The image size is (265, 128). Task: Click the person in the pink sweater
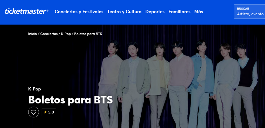coord(181,84)
